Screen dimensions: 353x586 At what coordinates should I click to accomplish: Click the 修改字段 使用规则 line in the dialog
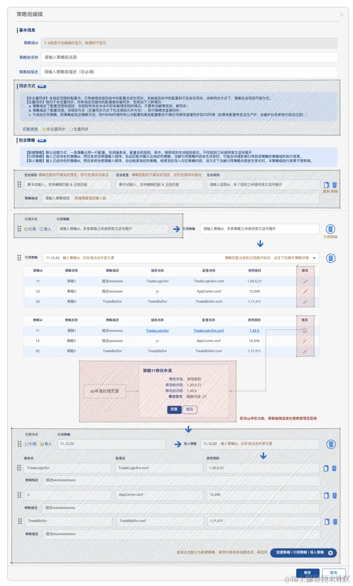tap(185, 378)
